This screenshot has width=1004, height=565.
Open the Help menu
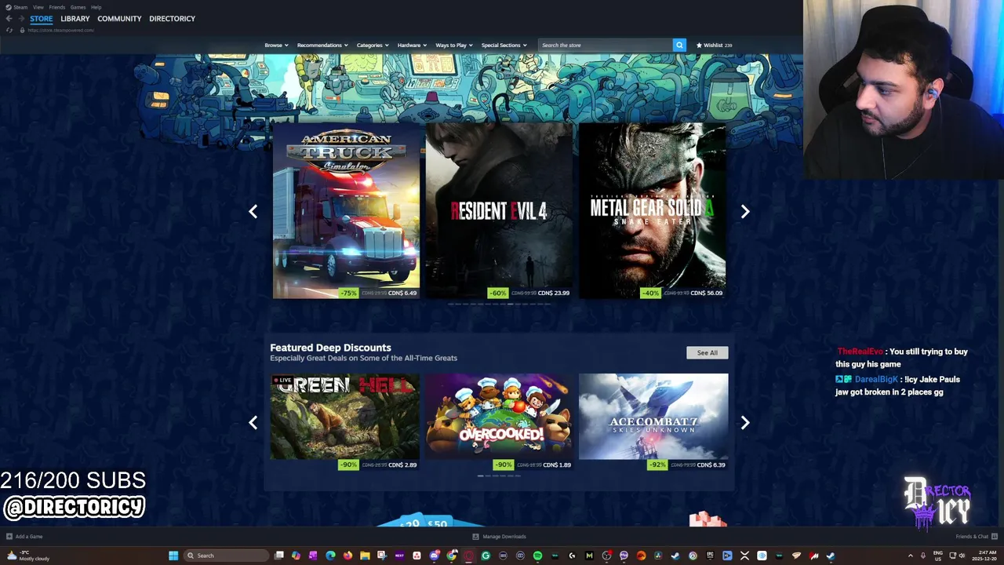96,7
